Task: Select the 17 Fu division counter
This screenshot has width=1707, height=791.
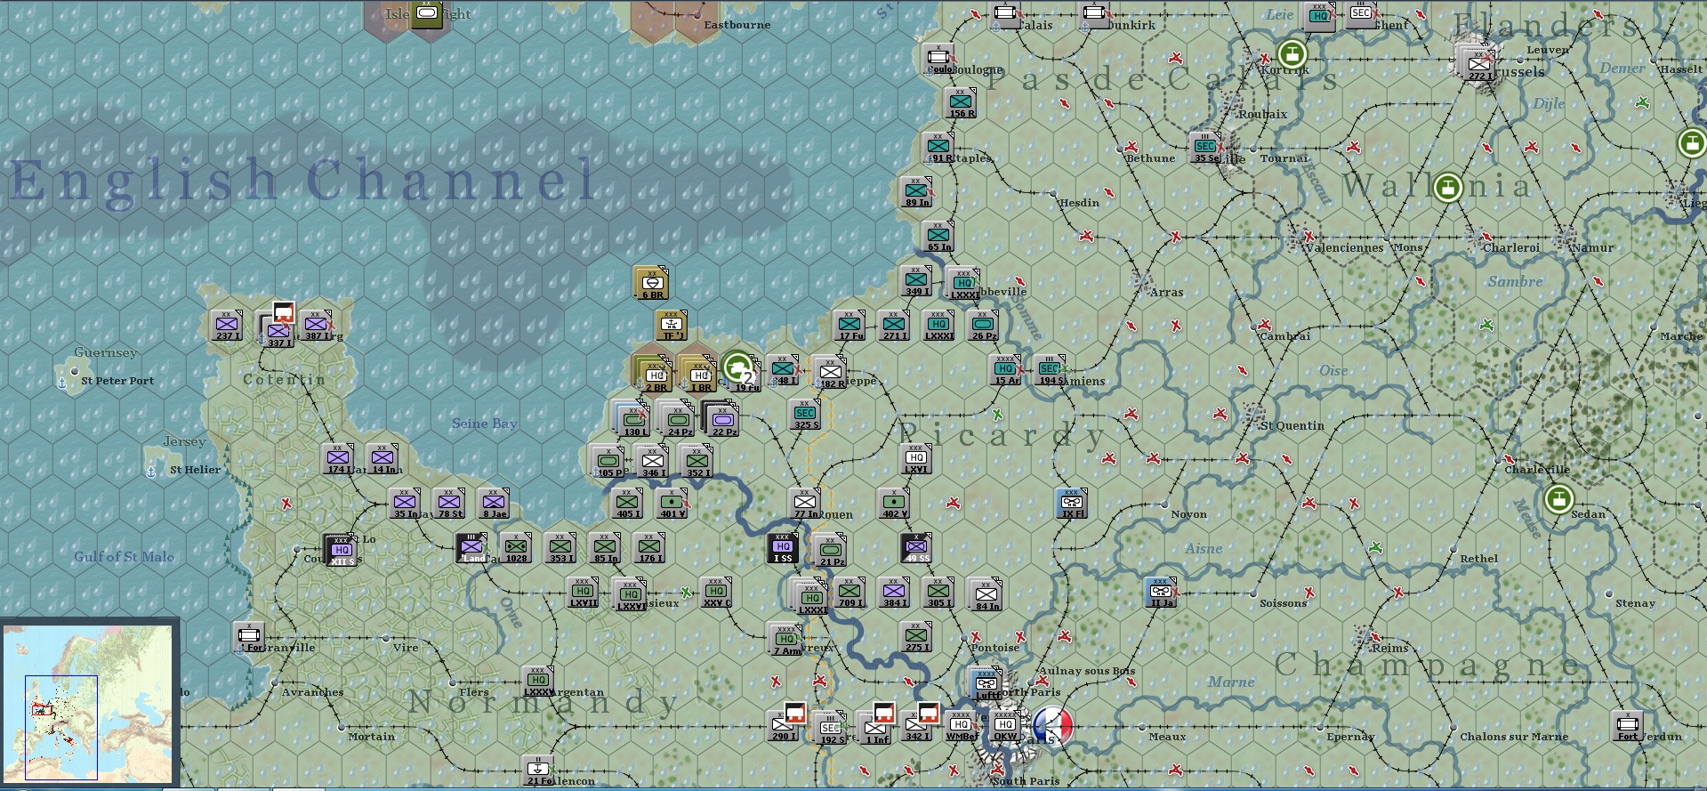Action: (x=849, y=325)
